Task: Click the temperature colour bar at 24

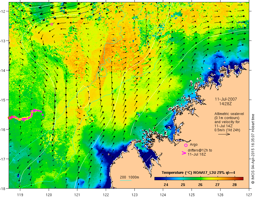Action: tap(166, 178)
